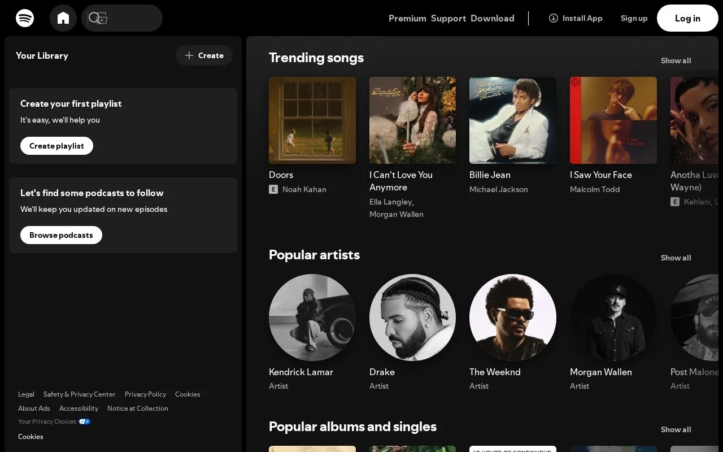Open the Legal footer link
The width and height of the screenshot is (723, 452).
click(x=26, y=394)
